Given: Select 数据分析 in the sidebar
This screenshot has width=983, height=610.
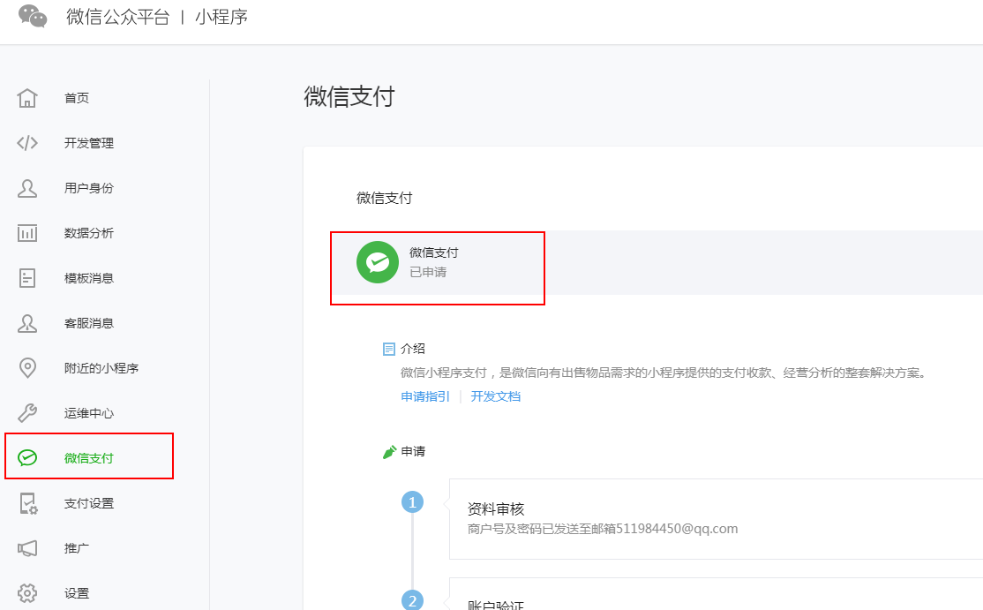Looking at the screenshot, I should [89, 233].
